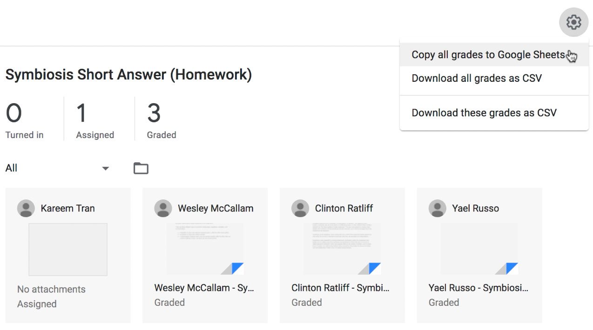Click the Docs corner icon on Wesley's submission

[x=237, y=268]
